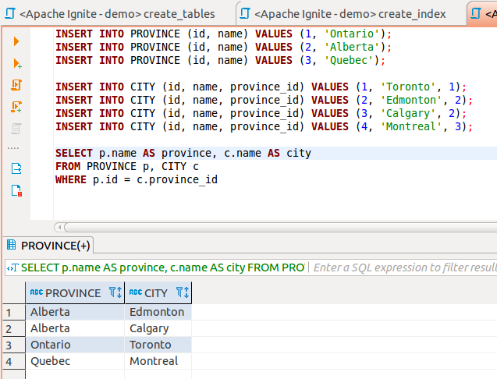The height and width of the screenshot is (379, 497).
Task: Click the INSERT line with 'Toronto'
Action: [x=261, y=87]
